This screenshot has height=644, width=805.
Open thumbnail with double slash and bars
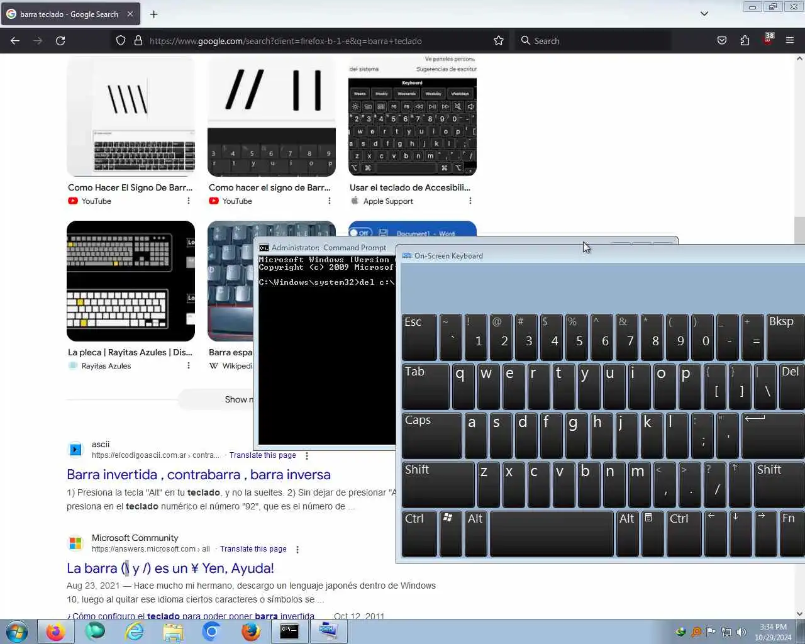272,116
